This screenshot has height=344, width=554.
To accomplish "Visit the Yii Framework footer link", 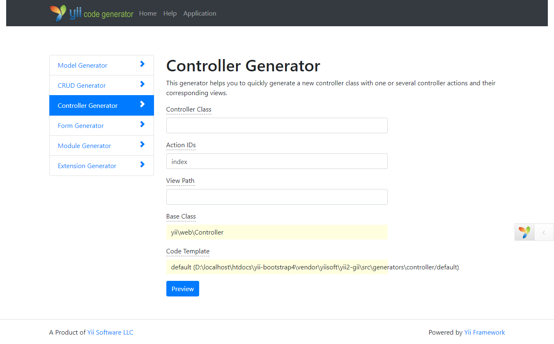I will coord(485,333).
